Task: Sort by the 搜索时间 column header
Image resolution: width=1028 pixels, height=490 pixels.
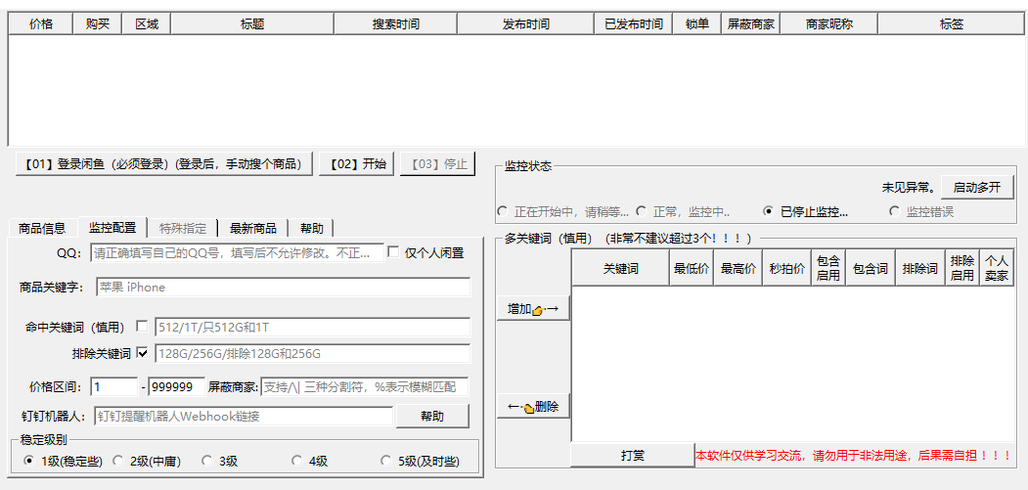Action: coord(396,24)
